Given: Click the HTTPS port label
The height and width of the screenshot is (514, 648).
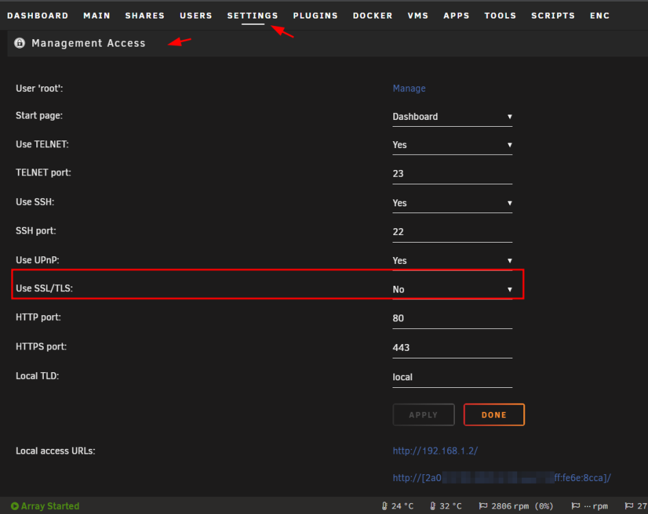Looking at the screenshot, I should point(41,347).
